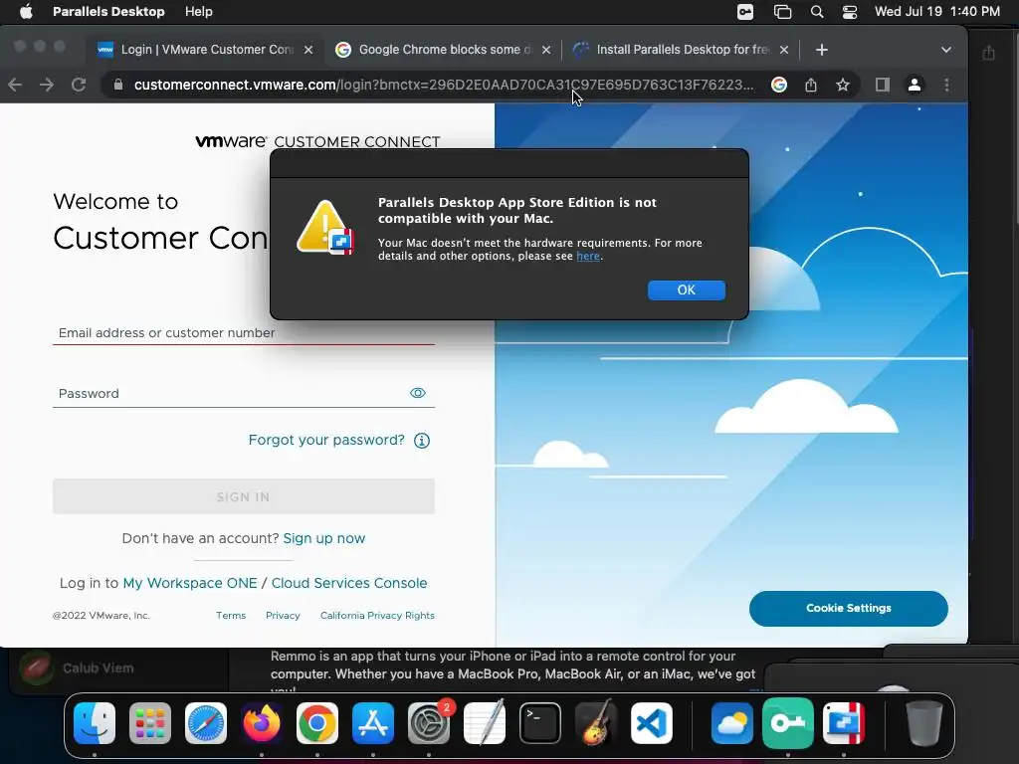This screenshot has width=1019, height=764.
Task: Close the Install Parallels Desktop tab
Action: (x=784, y=50)
